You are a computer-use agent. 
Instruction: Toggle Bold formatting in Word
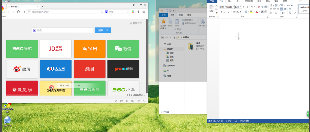point(221,12)
